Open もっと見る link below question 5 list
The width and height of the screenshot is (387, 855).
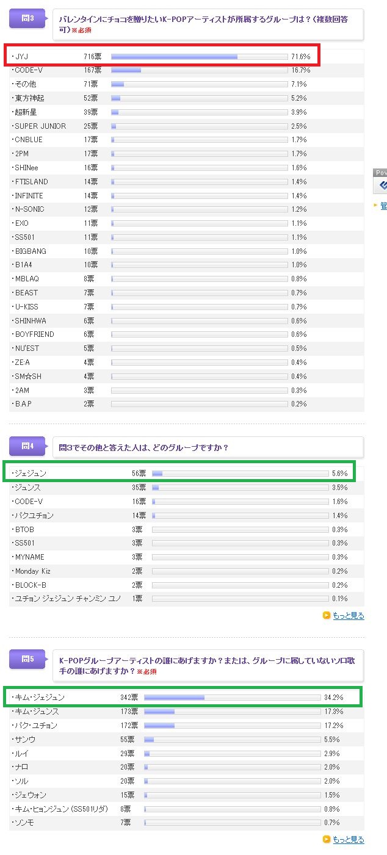point(348,840)
